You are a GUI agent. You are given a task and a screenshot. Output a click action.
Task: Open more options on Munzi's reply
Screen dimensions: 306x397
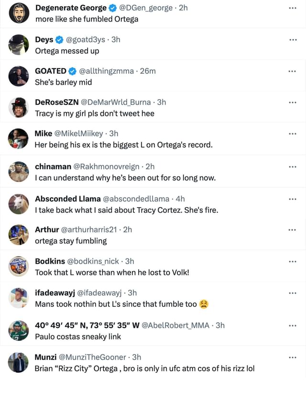coord(292,357)
